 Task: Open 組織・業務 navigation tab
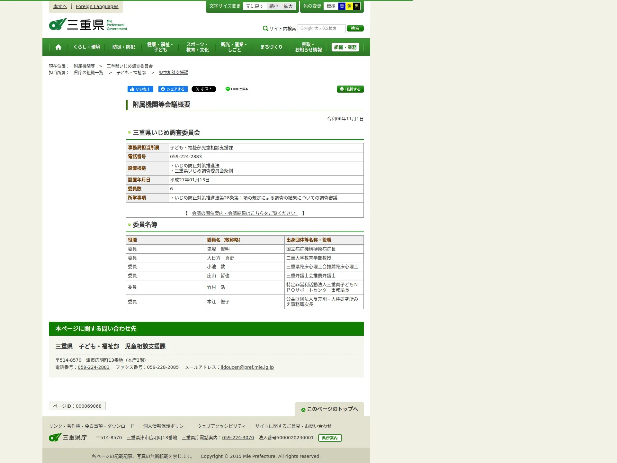(x=345, y=47)
